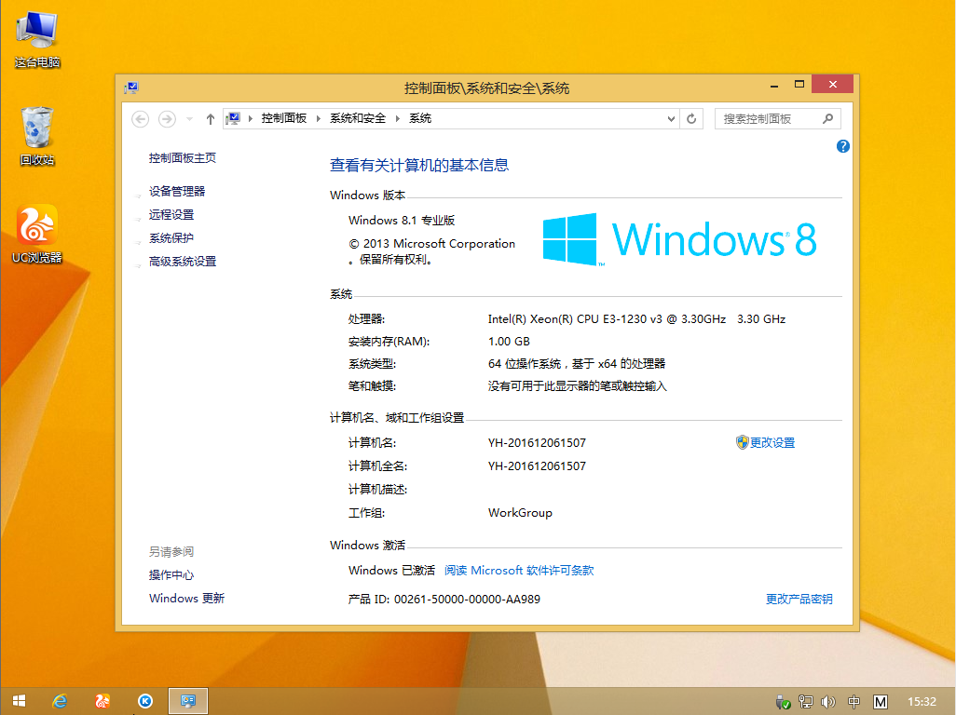Select 系统和安全 in the breadcrumb bar

point(357,118)
